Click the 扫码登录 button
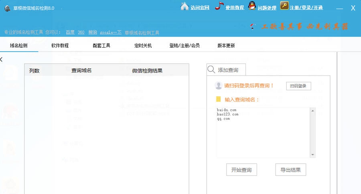Viewport: 361px width, 194px height. pos(298,86)
